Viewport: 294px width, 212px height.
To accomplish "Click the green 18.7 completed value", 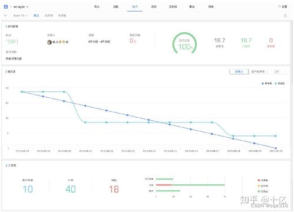I will tap(246, 41).
